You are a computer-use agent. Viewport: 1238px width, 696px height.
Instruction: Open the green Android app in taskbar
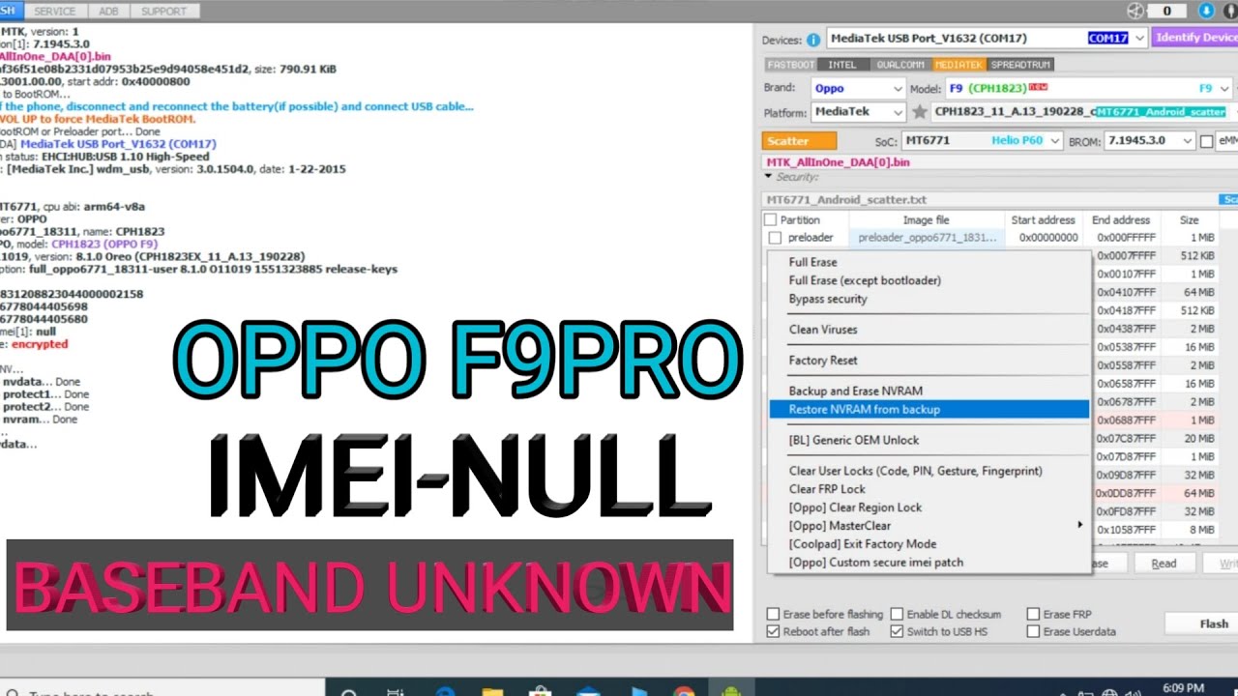[731, 692]
